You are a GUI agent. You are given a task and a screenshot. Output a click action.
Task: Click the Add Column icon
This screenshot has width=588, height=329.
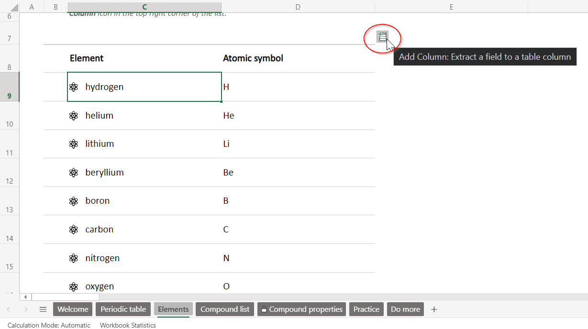382,36
